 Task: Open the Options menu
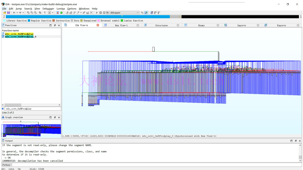[x=72, y=9]
